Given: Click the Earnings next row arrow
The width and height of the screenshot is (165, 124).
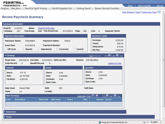Looking at the screenshot, I should pos(117,55).
